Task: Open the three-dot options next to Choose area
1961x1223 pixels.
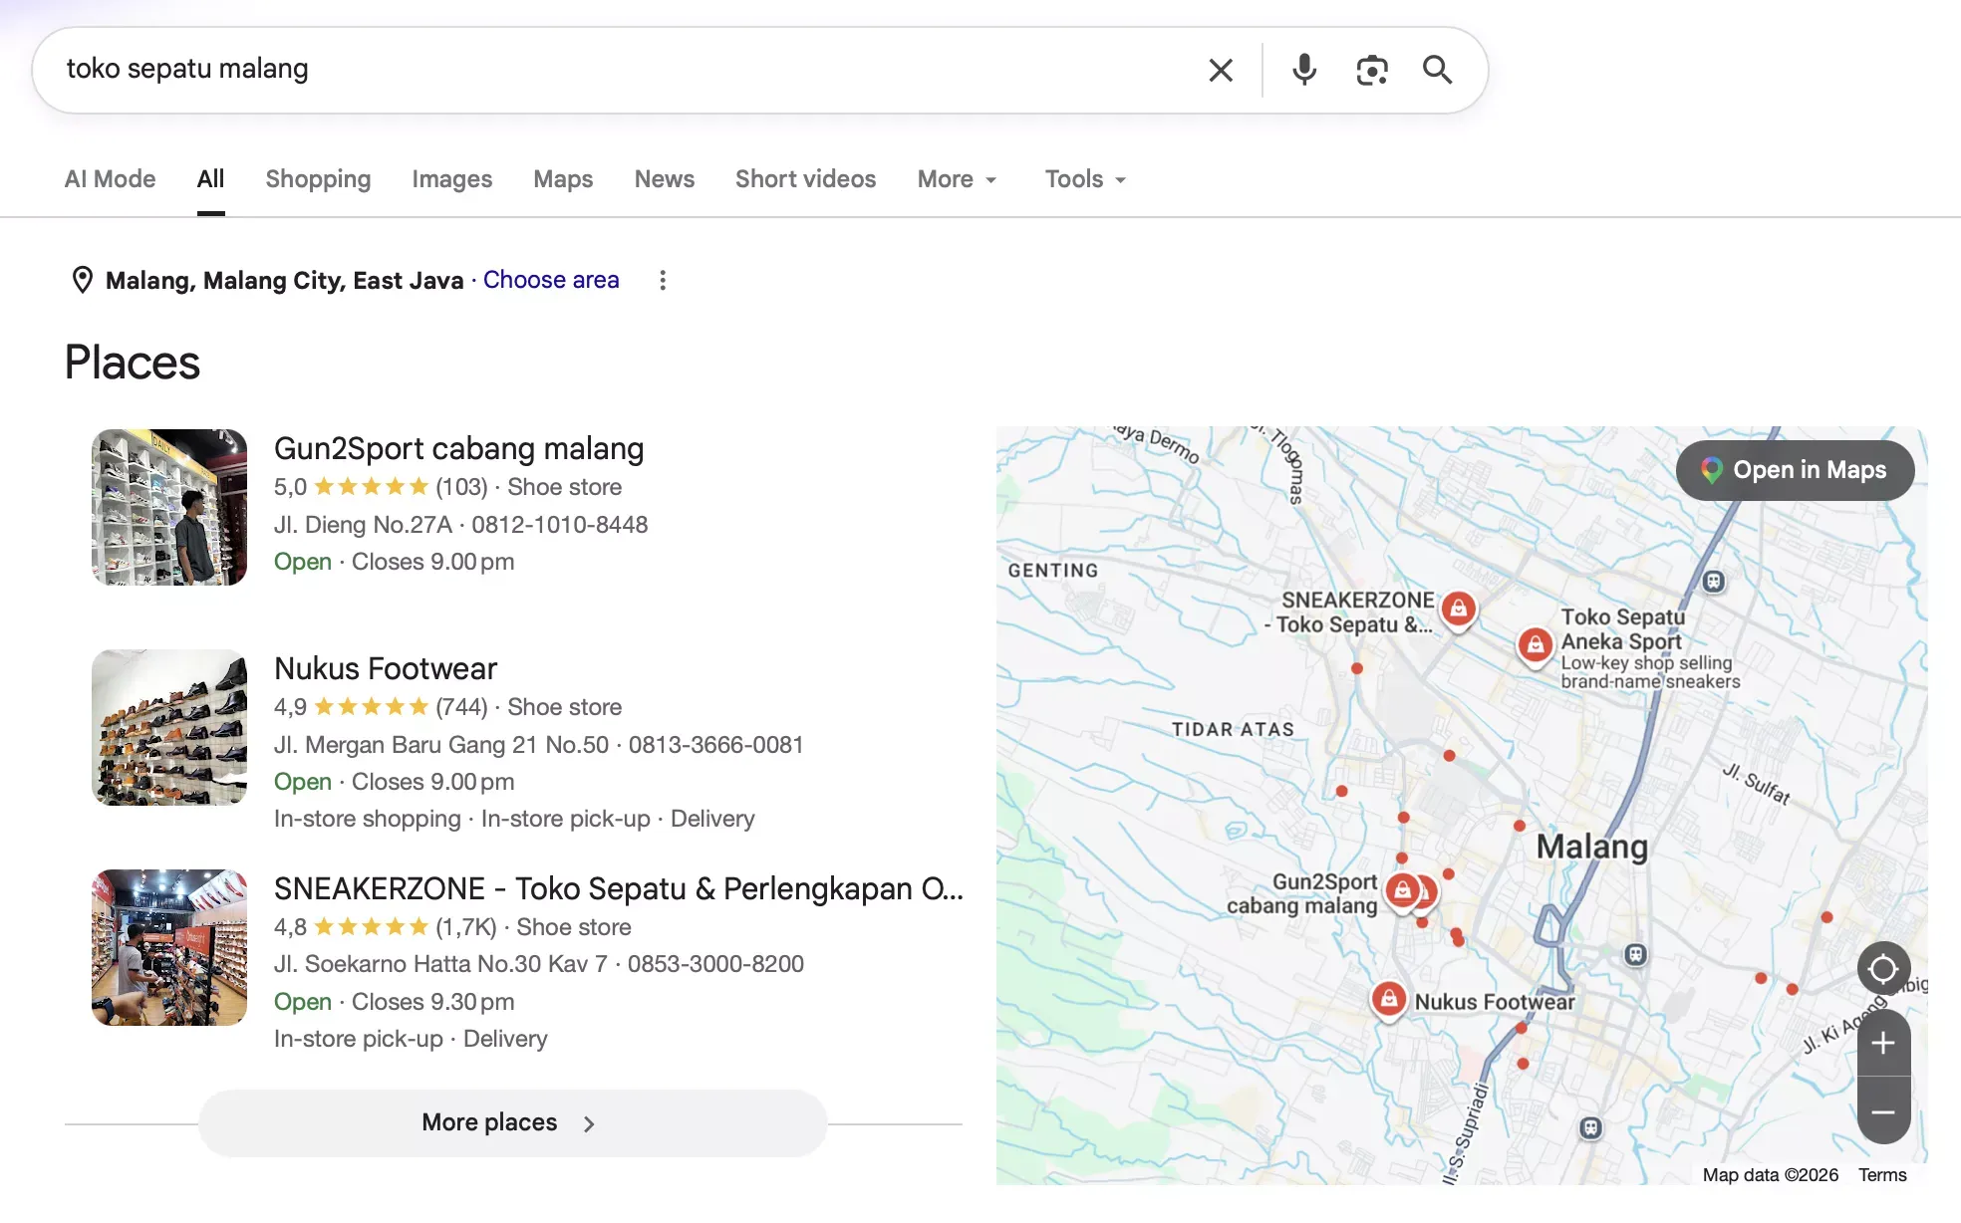Action: click(663, 281)
